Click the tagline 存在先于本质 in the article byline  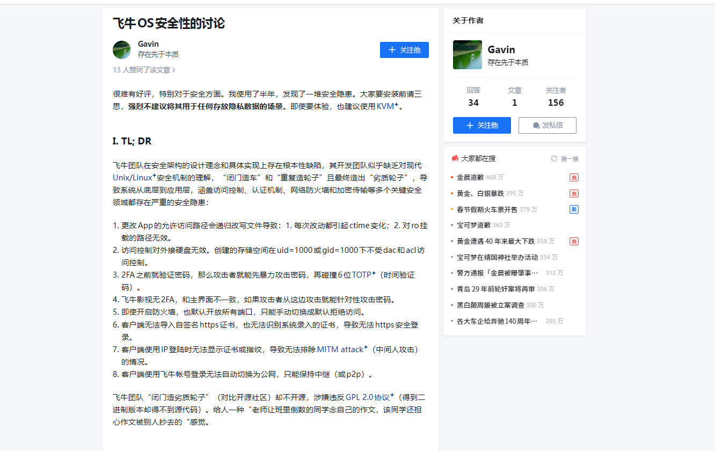pyautogui.click(x=158, y=54)
